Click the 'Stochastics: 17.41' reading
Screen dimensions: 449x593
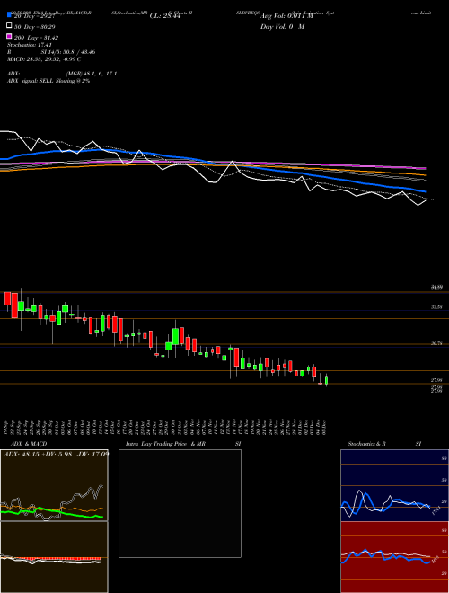point(28,45)
